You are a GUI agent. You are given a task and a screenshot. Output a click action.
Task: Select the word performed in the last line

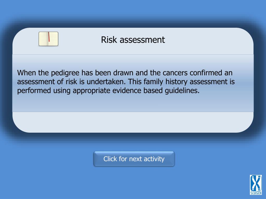[x=34, y=90]
